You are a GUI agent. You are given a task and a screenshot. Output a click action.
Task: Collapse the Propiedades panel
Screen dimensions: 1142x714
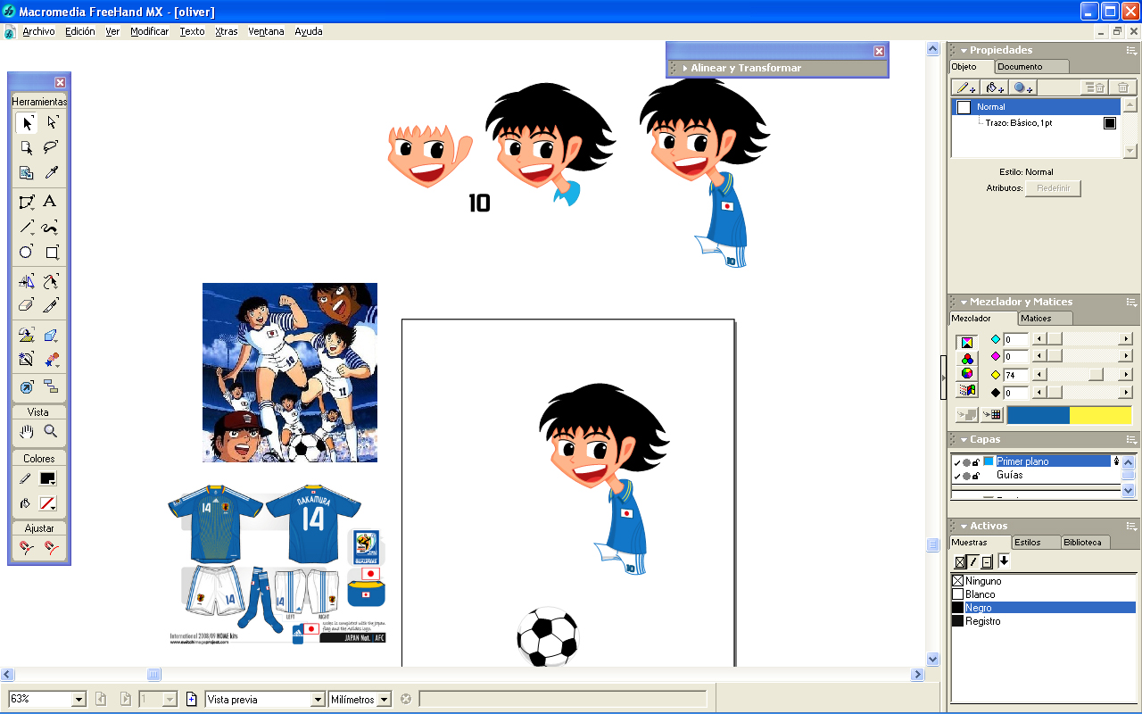click(x=964, y=51)
